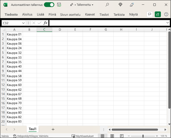Click the 100 % zoom level

coord(164,136)
